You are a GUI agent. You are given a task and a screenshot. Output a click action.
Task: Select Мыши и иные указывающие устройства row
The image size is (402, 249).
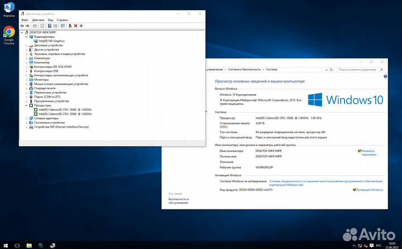coord(61,84)
